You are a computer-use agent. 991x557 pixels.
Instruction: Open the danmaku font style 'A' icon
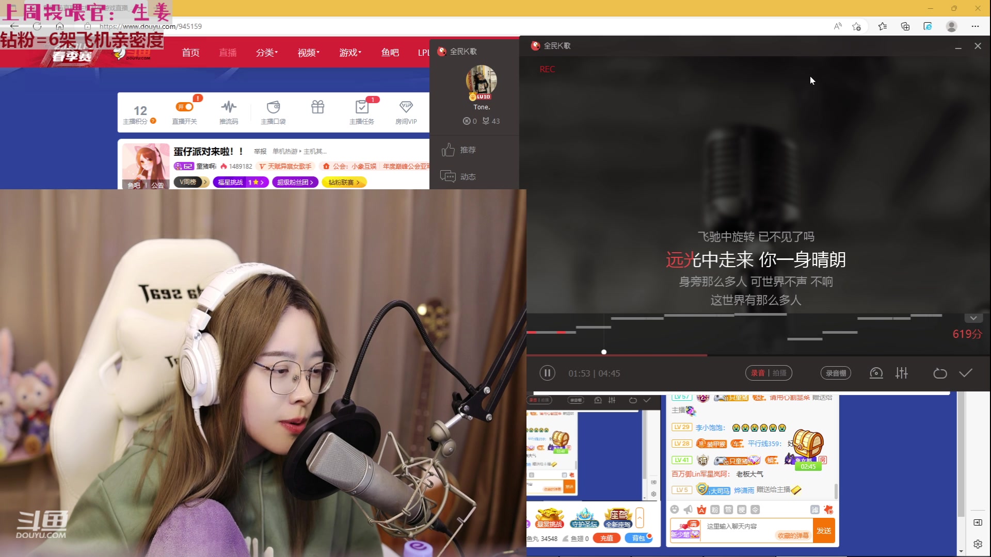point(700,509)
